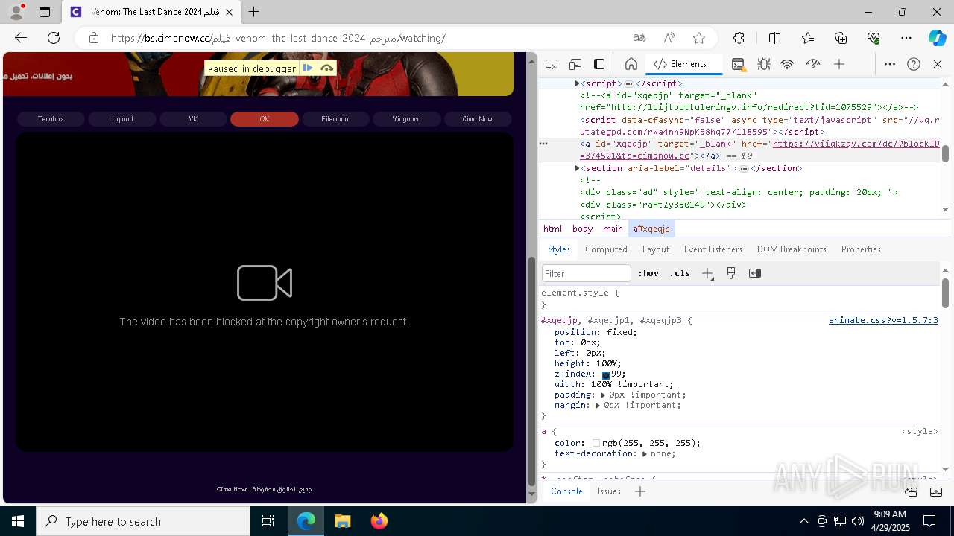
Task: Open Edge Copilot sidebar icon
Action: pos(937,38)
